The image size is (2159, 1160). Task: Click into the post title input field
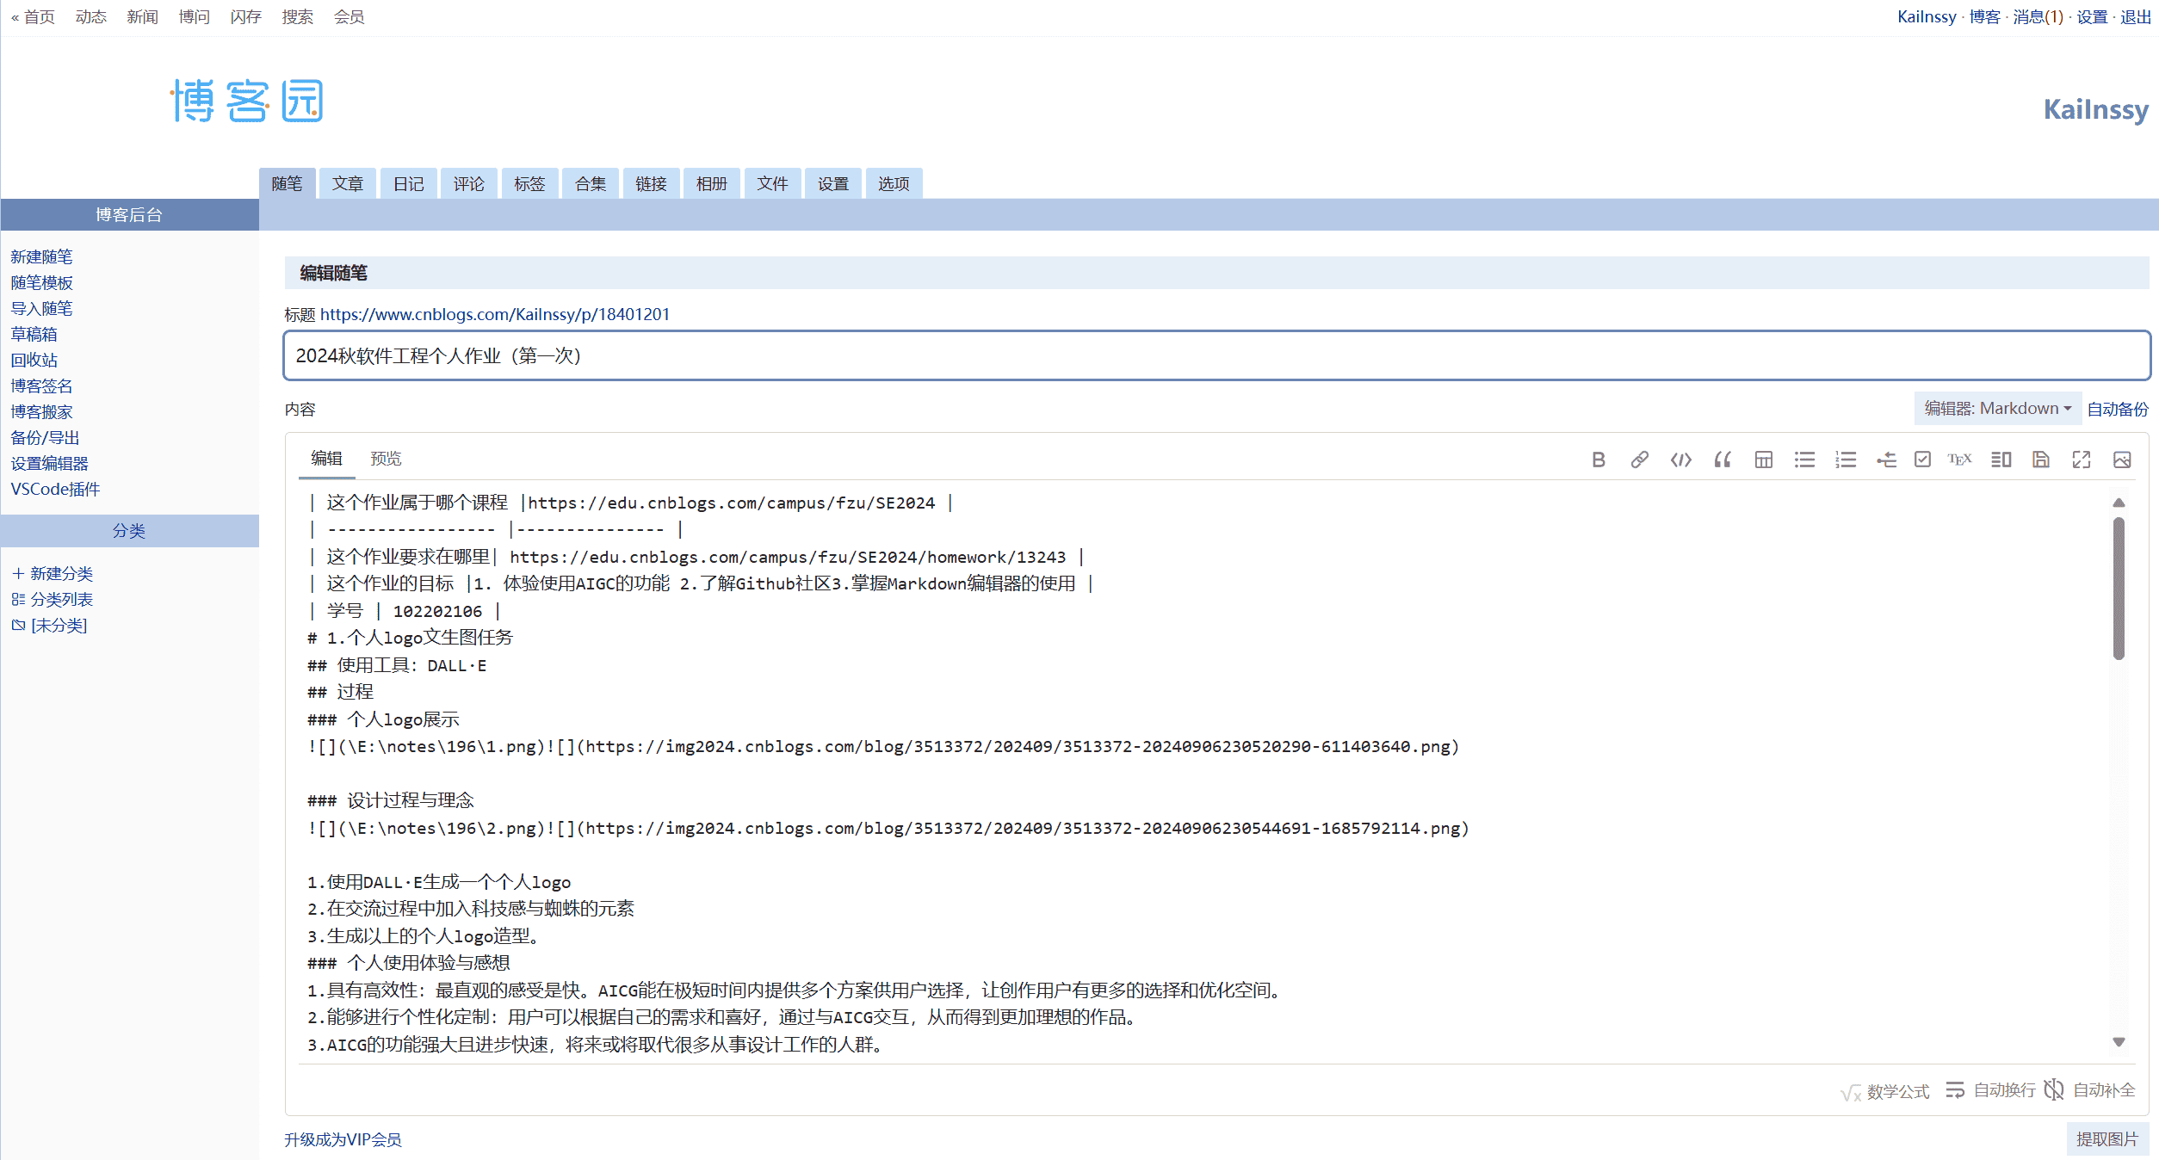[1216, 355]
